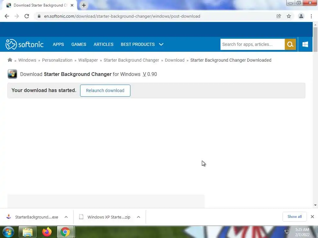Click the scrollbar down arrow
The image size is (318, 238).
tap(315, 205)
